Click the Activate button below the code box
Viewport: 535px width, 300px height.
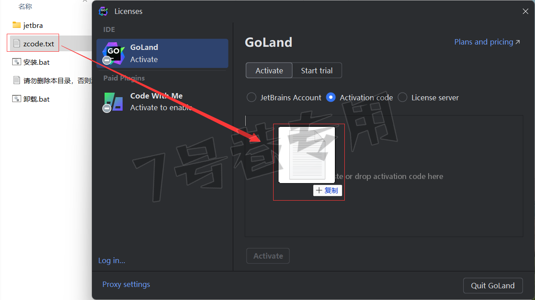(x=268, y=256)
